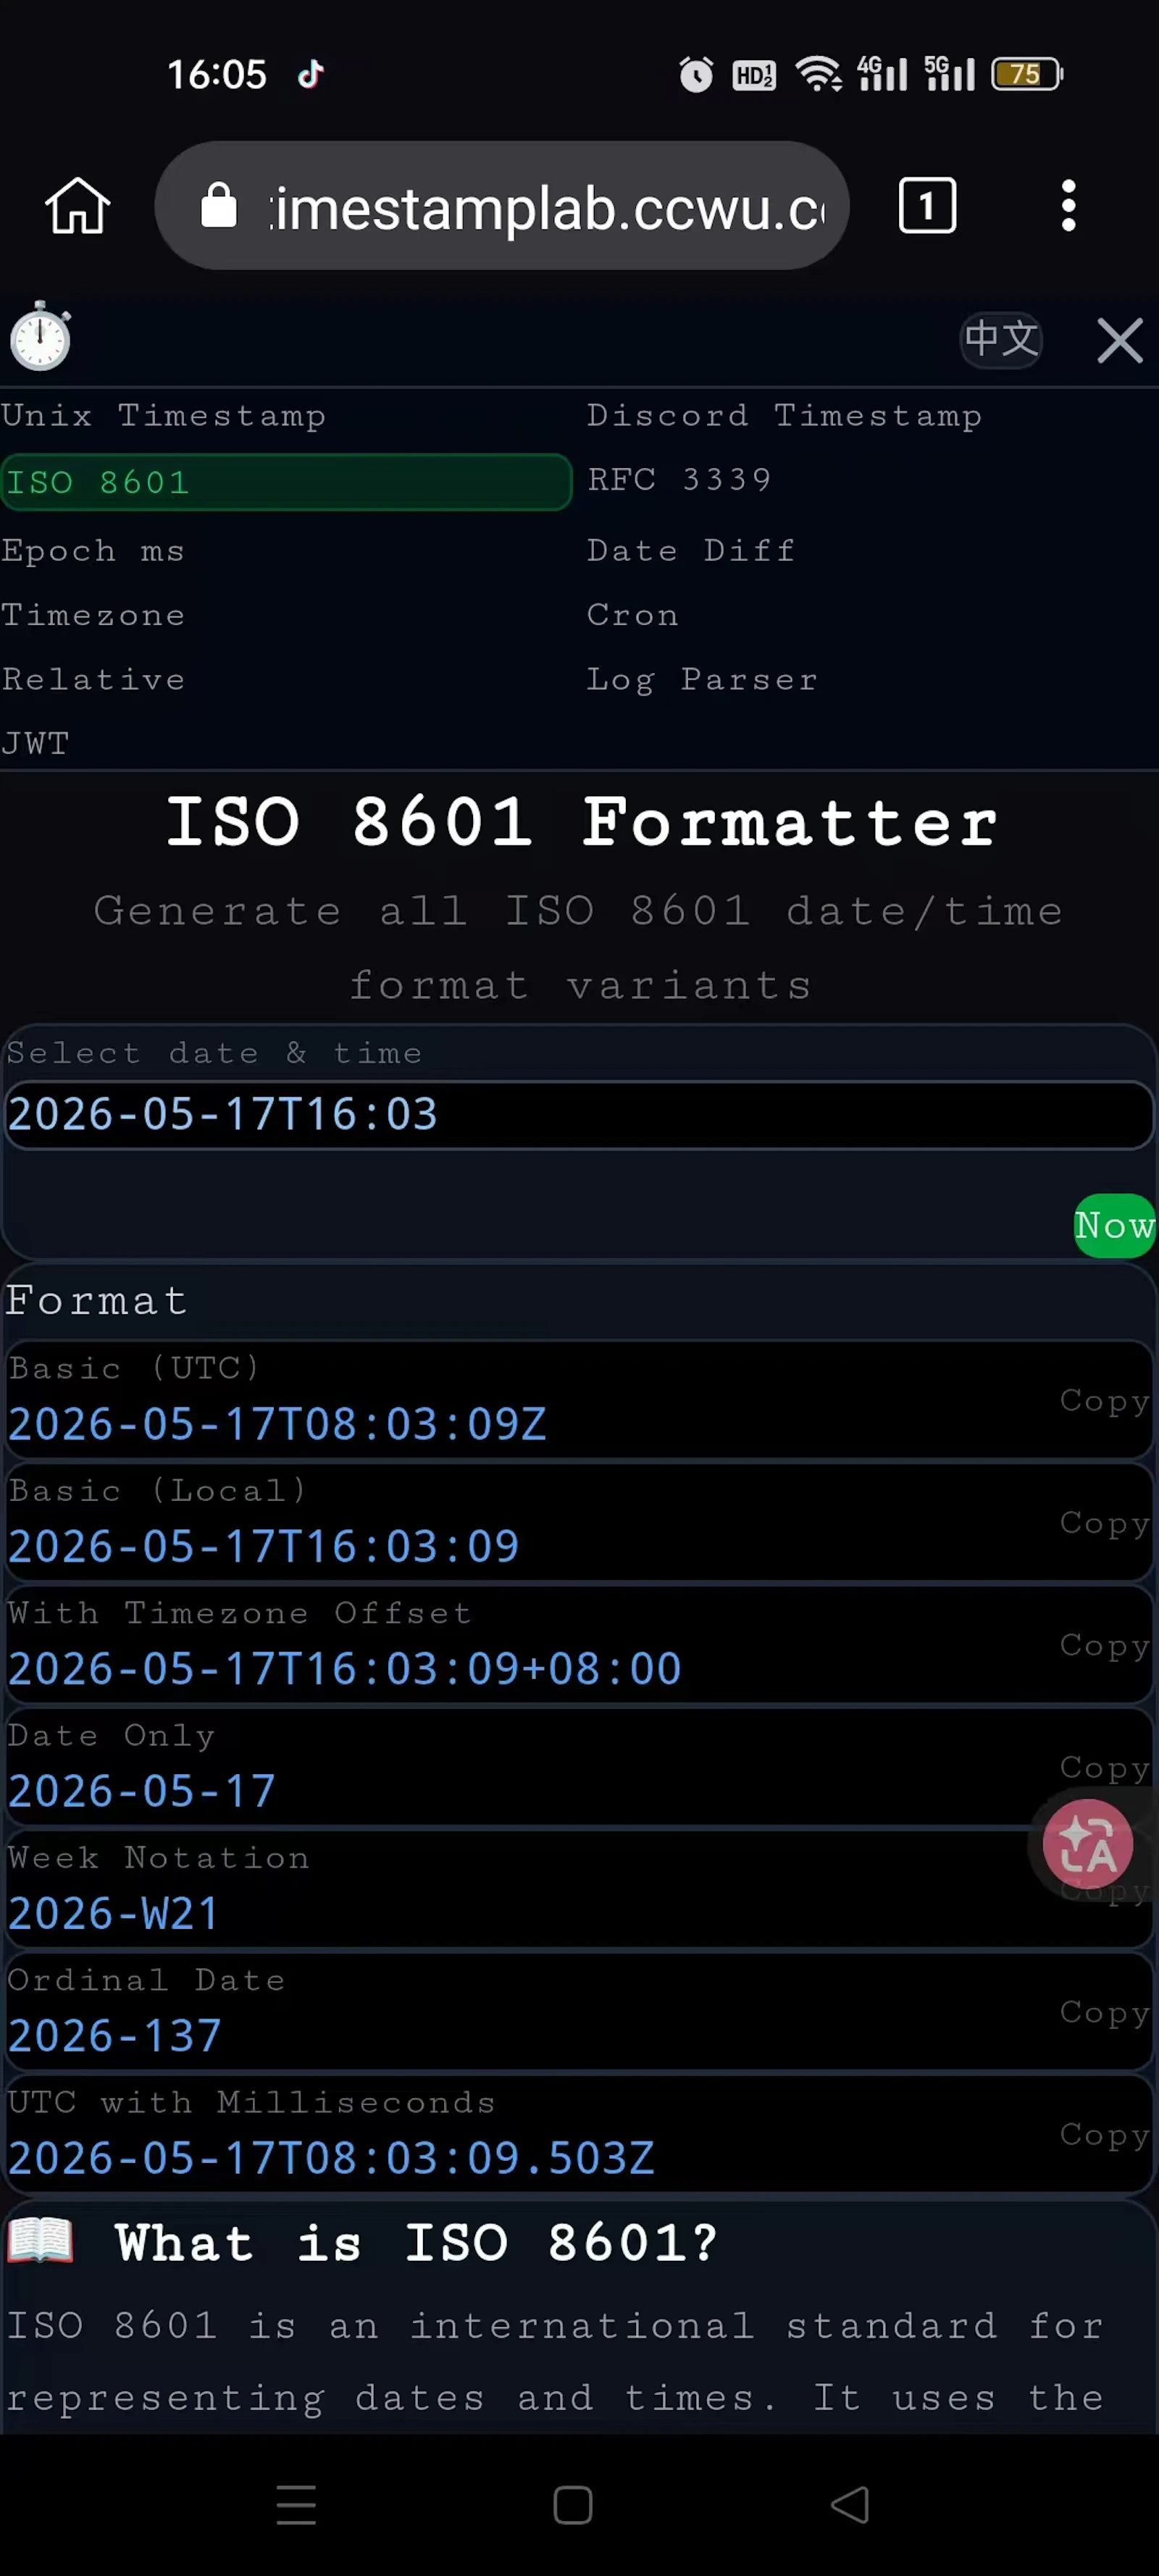Open the Unix Timestamp tool
This screenshot has width=1159, height=2576.
click(164, 415)
